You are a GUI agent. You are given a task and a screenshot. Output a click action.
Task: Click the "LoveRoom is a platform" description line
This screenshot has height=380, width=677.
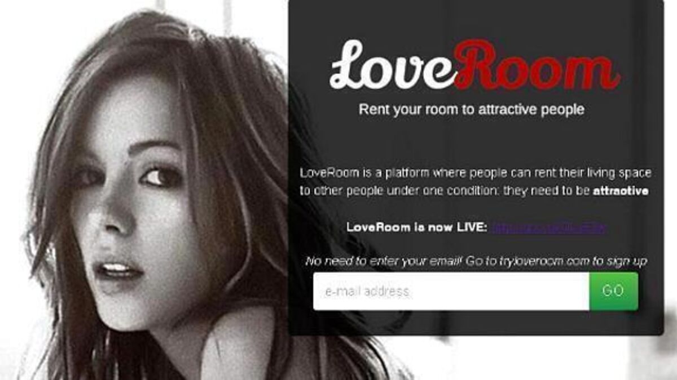click(475, 172)
